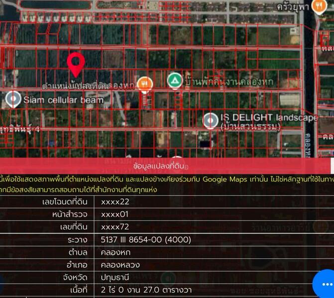Click the IS DELIGHT landscape text label
Screen dimensions: 334x298
pos(269,118)
